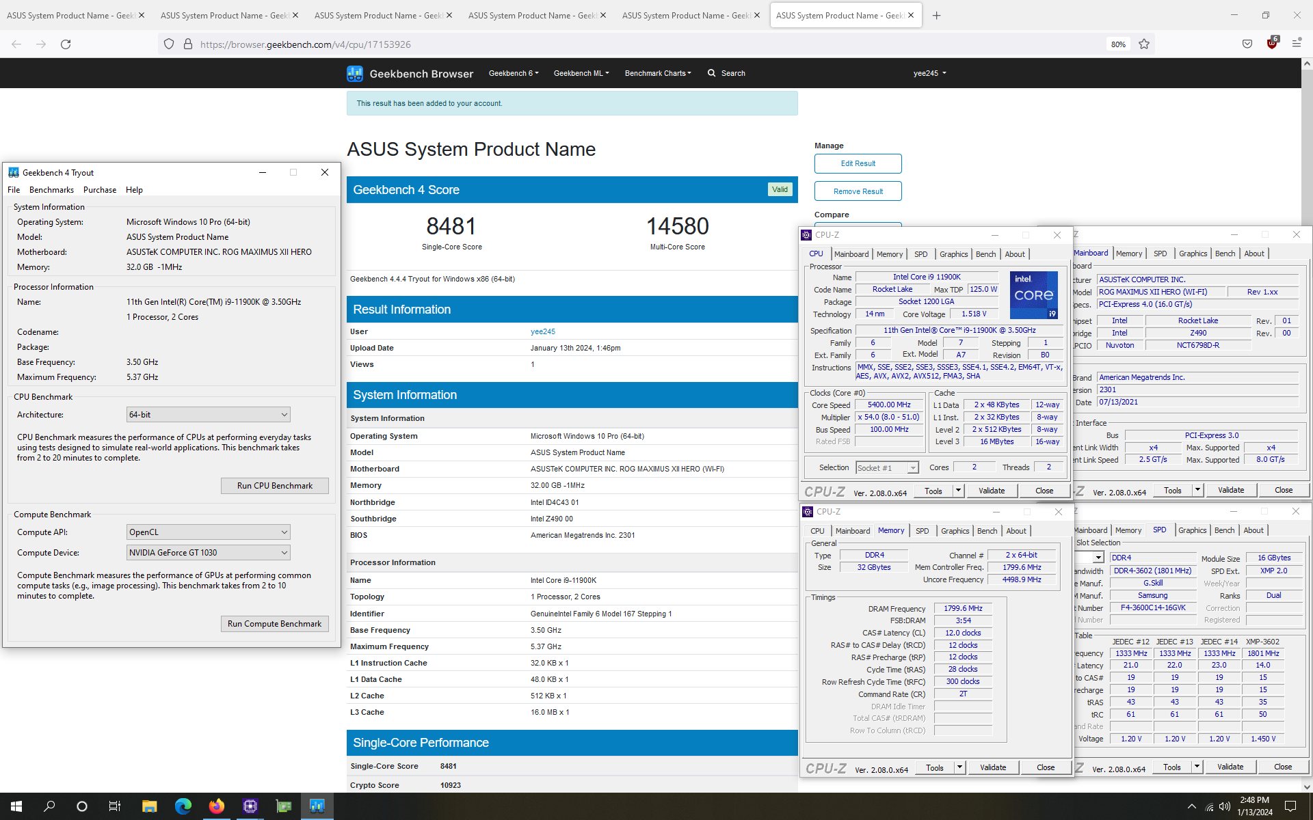Switch to Mainboard tab in CPU-Z CPU window
1313x820 pixels.
coord(851,254)
